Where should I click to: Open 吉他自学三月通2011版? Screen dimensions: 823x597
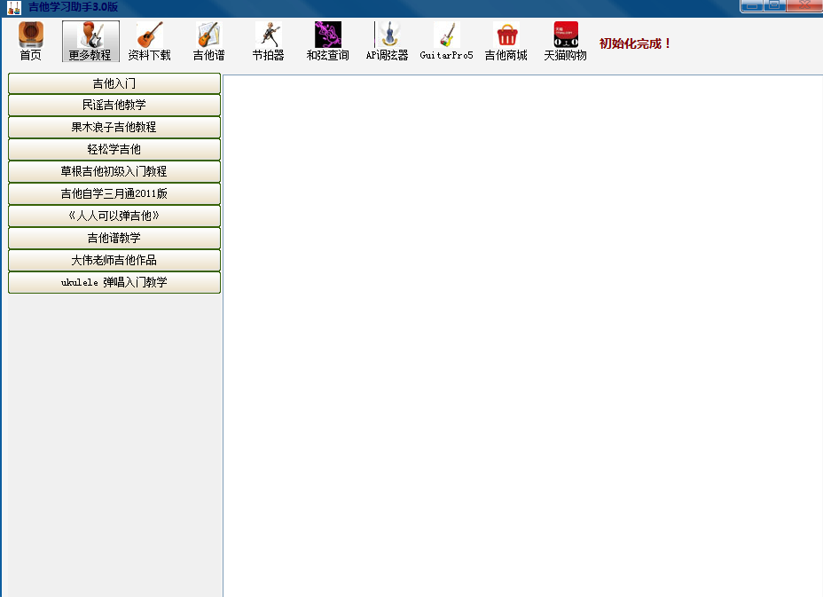coord(114,193)
